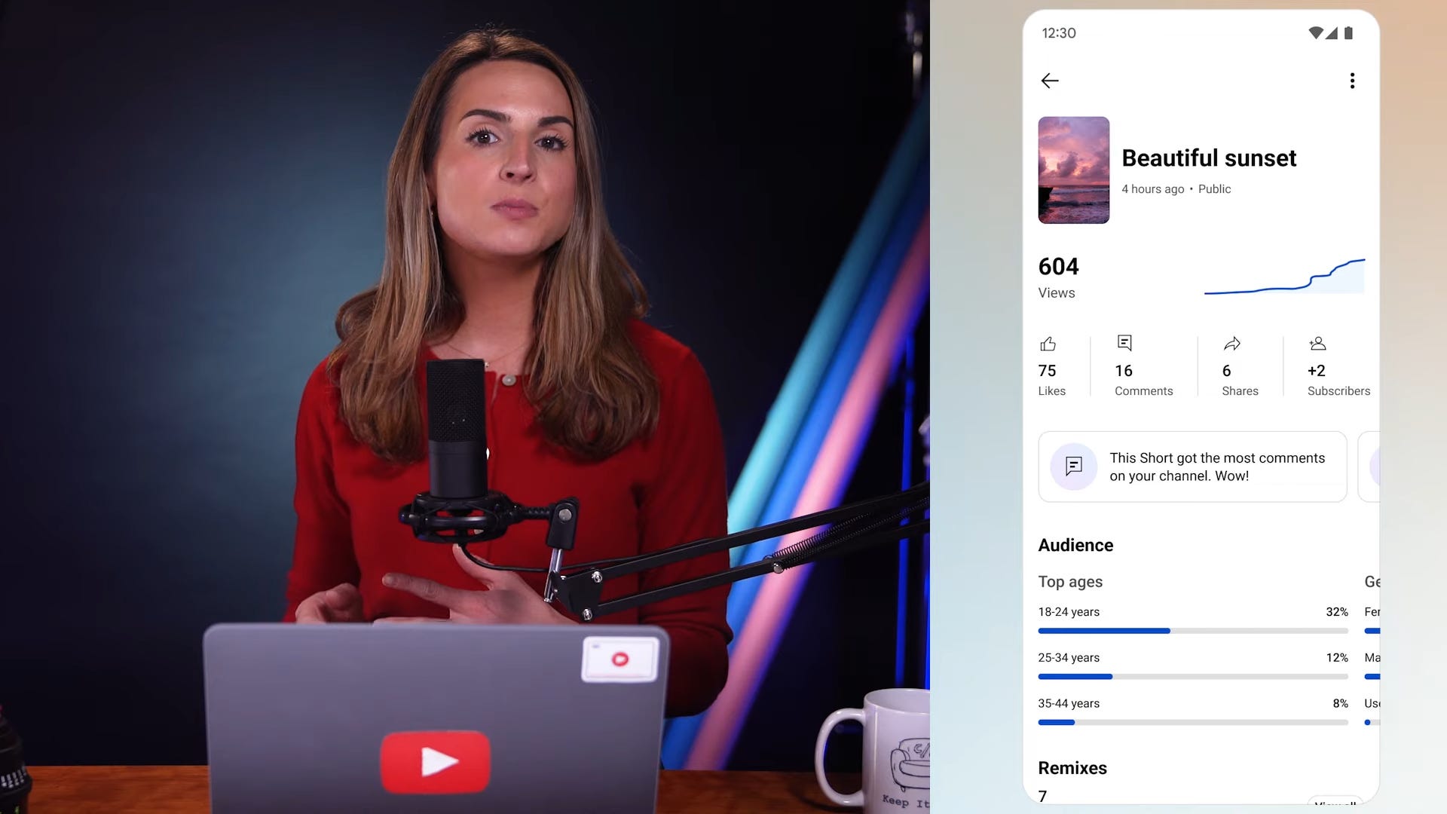Image resolution: width=1447 pixels, height=814 pixels.
Task: Tap the Beautiful sunset title
Action: (x=1209, y=158)
